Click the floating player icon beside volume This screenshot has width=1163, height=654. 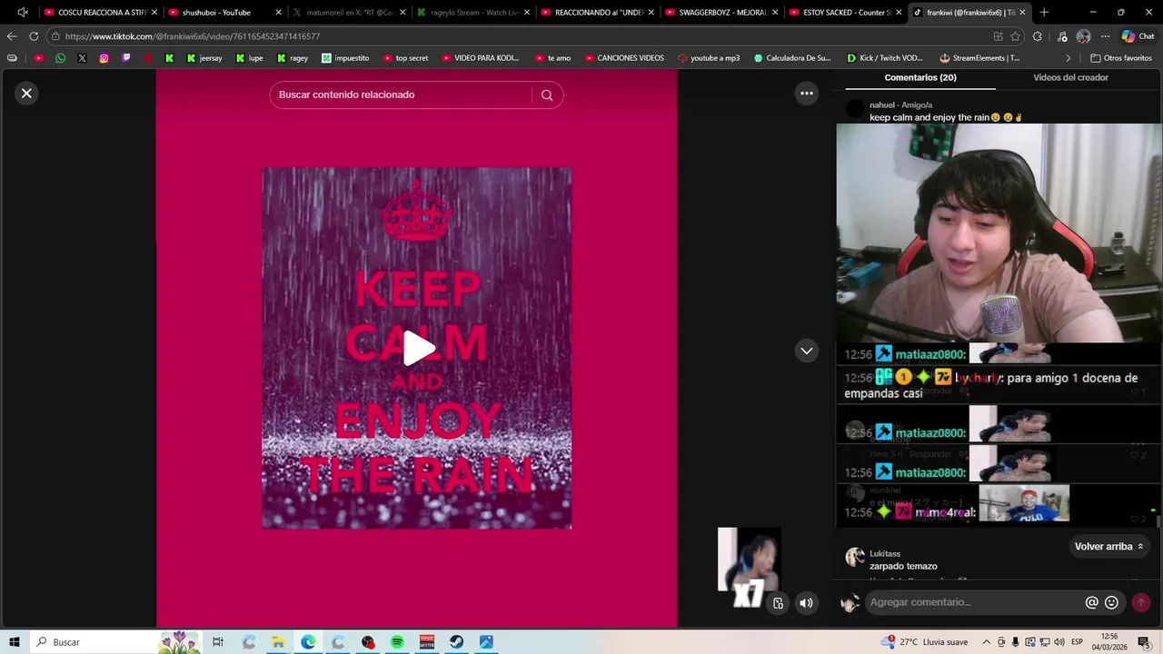[778, 603]
